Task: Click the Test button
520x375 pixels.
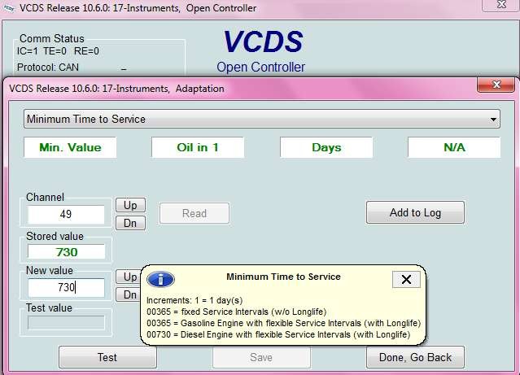Action: [107, 357]
